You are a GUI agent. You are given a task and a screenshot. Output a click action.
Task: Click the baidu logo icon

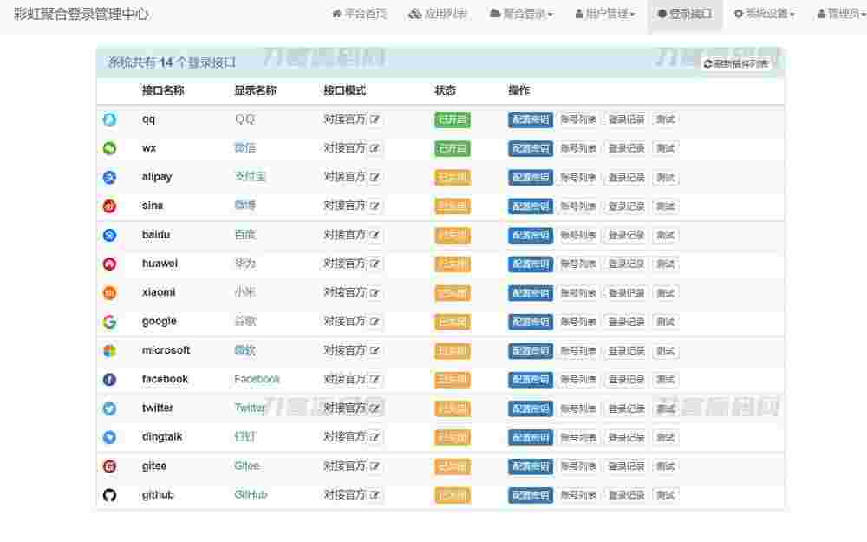109,235
